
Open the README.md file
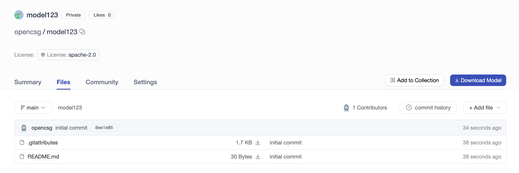[x=43, y=156]
